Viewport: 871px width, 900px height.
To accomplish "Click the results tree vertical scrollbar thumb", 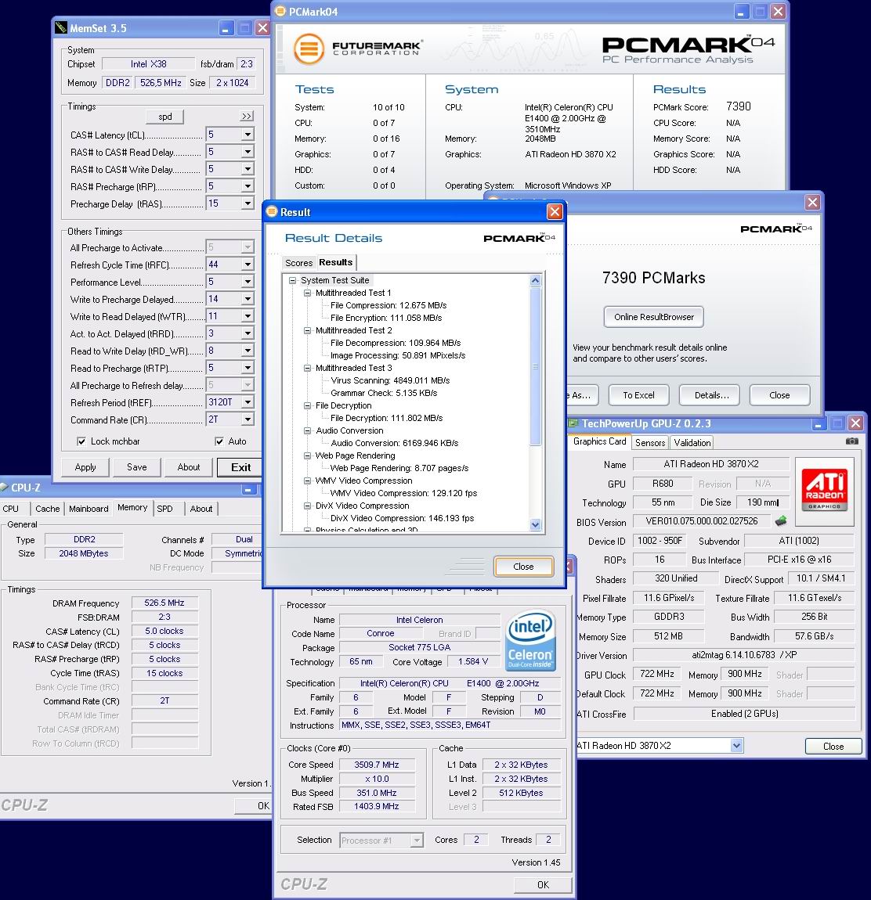I will [x=536, y=365].
